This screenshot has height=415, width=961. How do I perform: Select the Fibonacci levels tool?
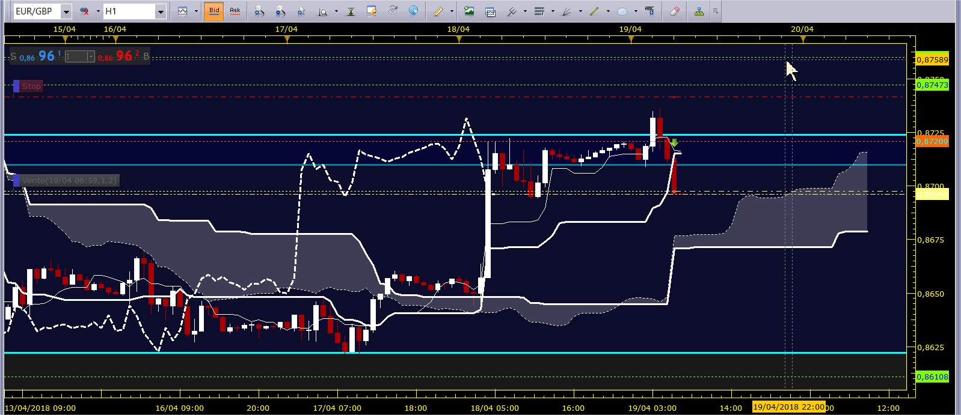pos(539,11)
